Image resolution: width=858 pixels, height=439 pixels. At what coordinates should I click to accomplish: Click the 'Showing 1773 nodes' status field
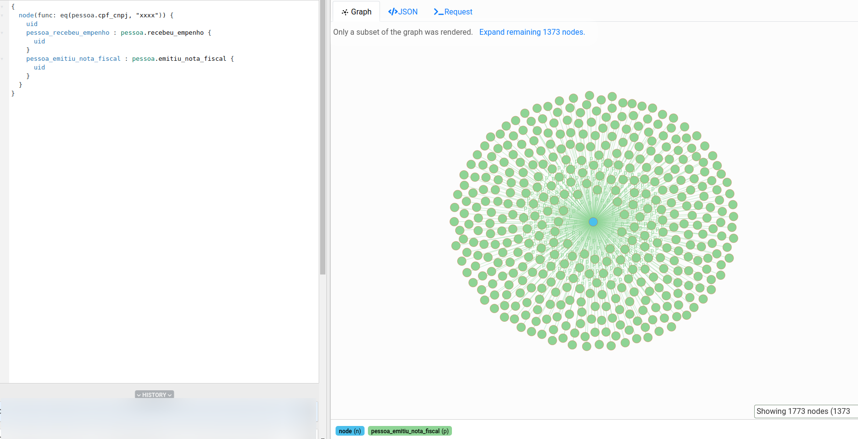(803, 412)
